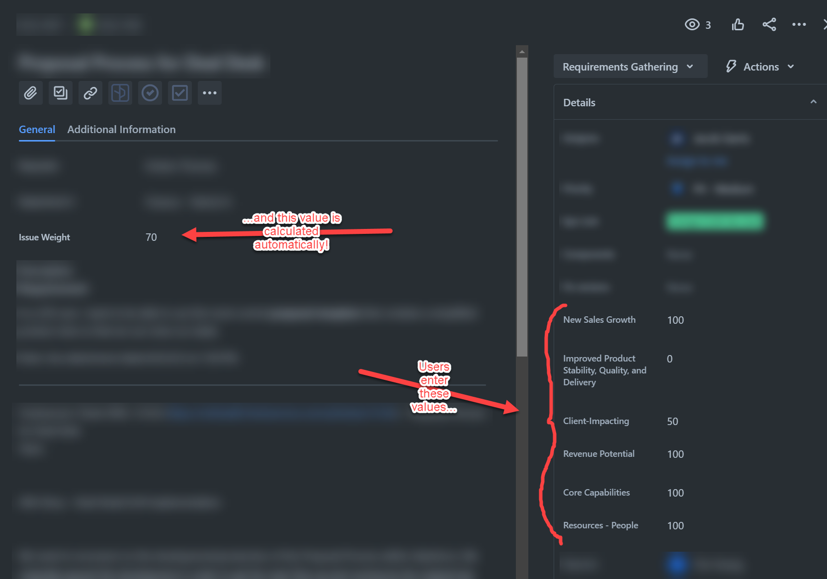Open the share icon at top right

pos(769,24)
